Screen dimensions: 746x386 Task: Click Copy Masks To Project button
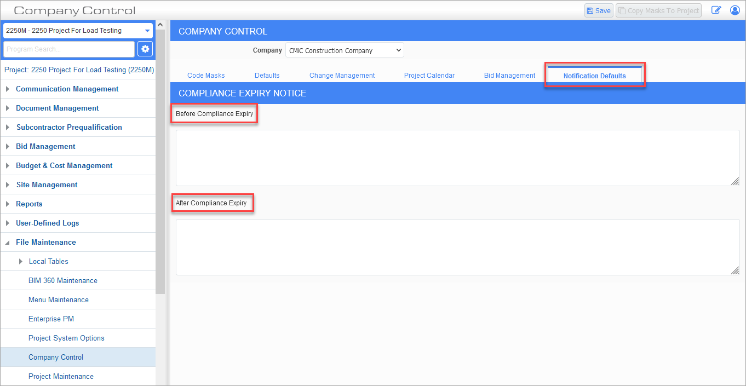pos(659,10)
